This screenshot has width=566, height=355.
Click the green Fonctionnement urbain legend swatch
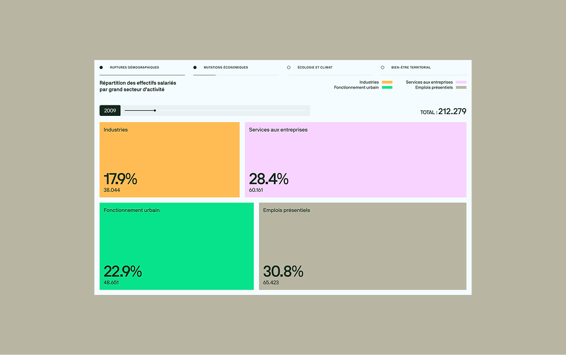point(387,87)
